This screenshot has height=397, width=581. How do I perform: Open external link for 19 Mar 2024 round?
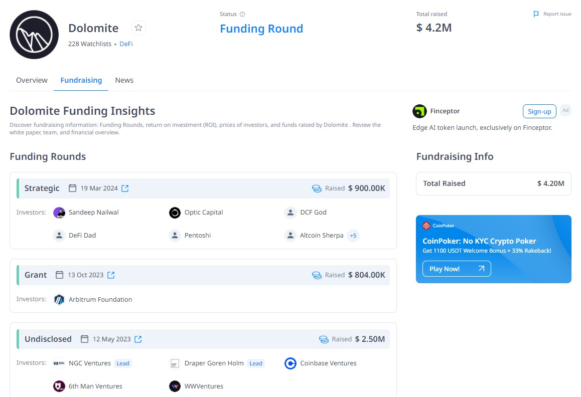pos(125,188)
